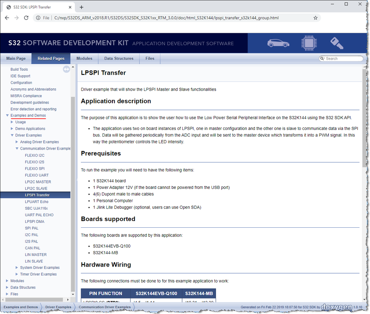Collapse the Examples and Demos tree node

[x=7, y=116]
